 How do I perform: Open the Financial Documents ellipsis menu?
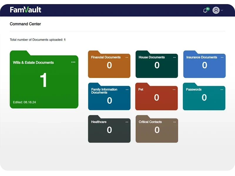pyautogui.click(x=127, y=57)
